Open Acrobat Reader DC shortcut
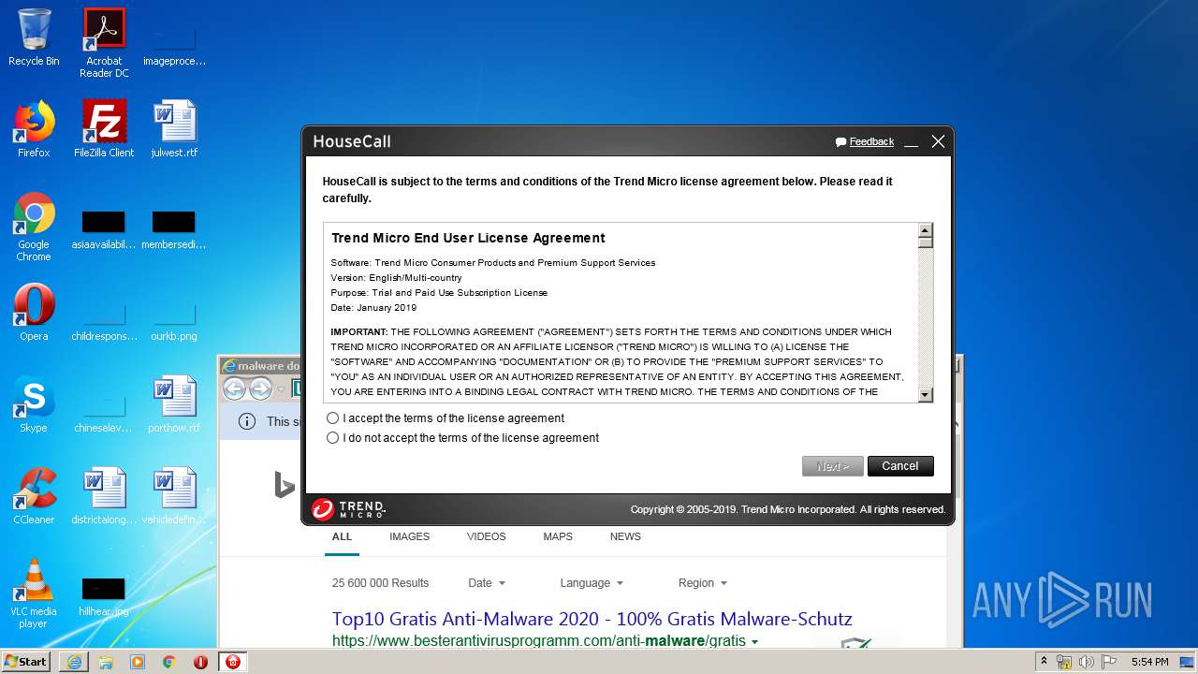 (x=104, y=43)
